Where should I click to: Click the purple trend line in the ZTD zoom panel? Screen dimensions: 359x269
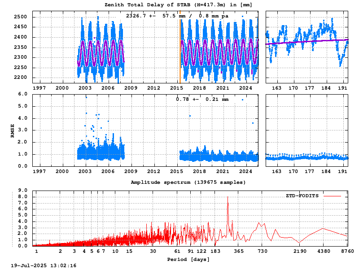pyautogui.click(x=307, y=42)
